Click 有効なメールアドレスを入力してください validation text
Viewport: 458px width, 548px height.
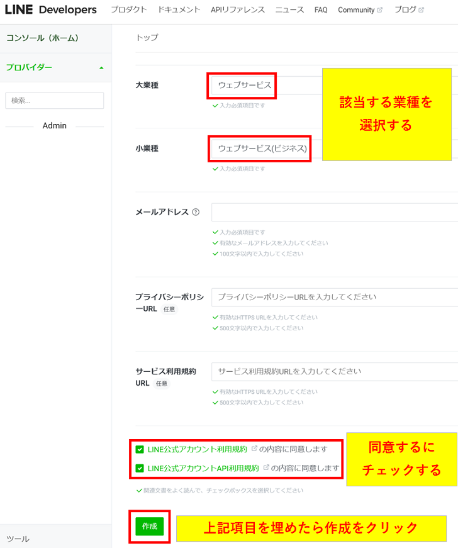pyautogui.click(x=274, y=243)
